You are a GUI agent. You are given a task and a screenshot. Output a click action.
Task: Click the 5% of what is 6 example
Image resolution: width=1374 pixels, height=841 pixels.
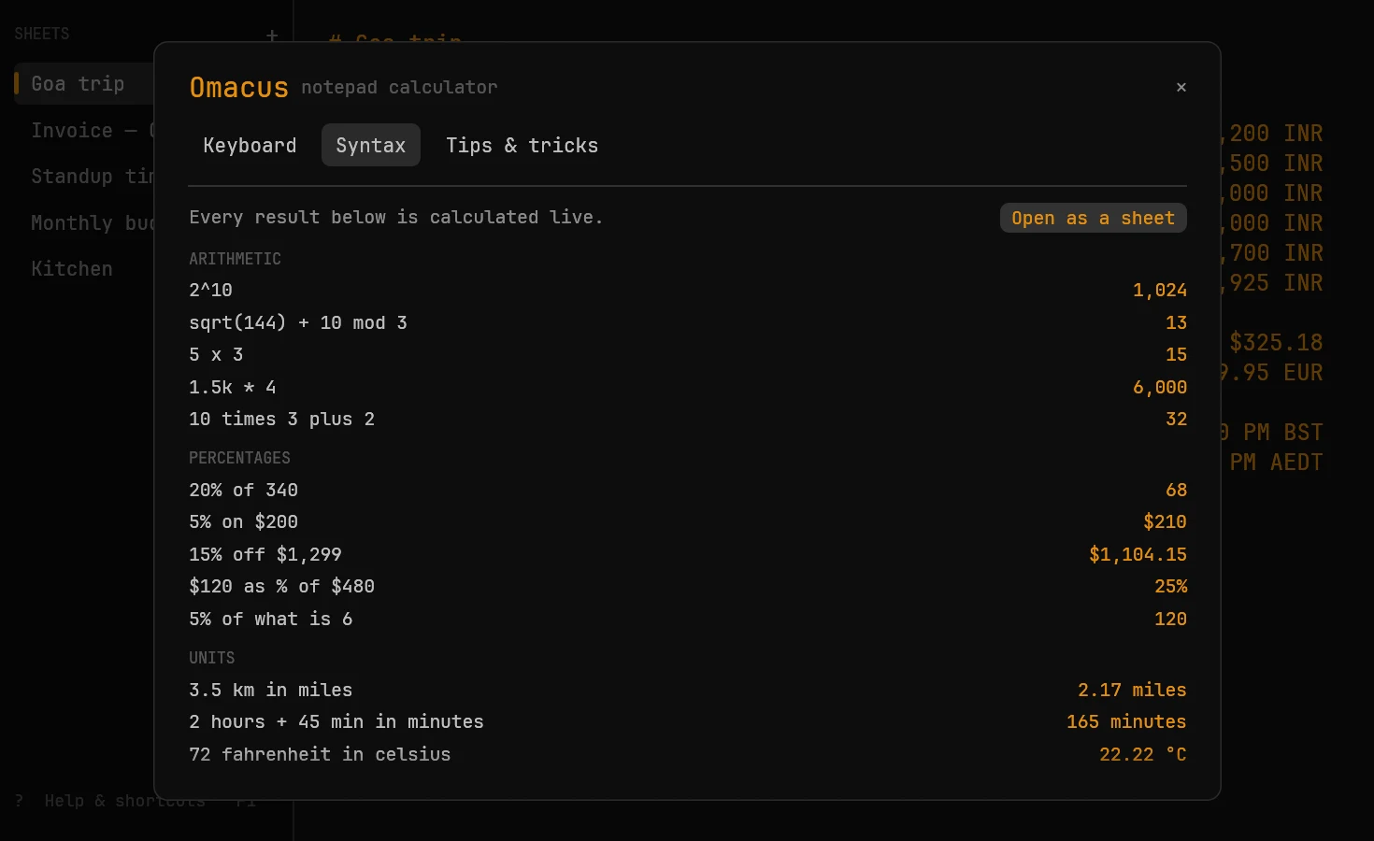271,619
